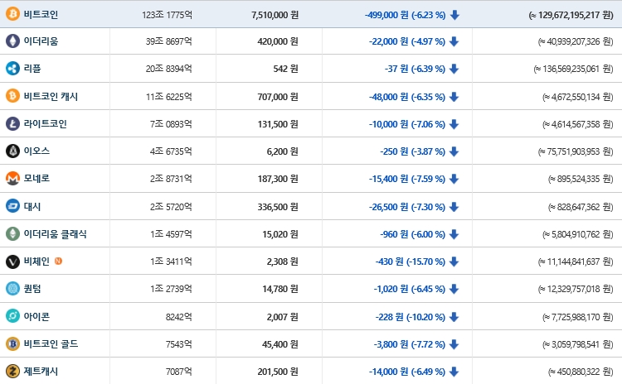The width and height of the screenshot is (622, 384).
Task: Click Ripple's 136,569,235,061 원 volume figure
Action: 572,69
